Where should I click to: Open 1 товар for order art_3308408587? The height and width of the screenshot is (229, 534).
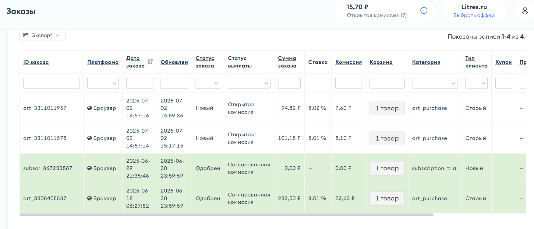tap(387, 198)
